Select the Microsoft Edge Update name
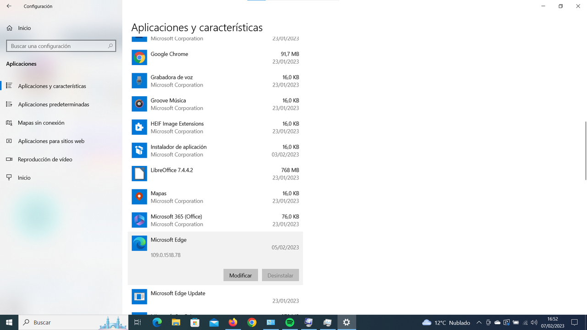 [178, 293]
